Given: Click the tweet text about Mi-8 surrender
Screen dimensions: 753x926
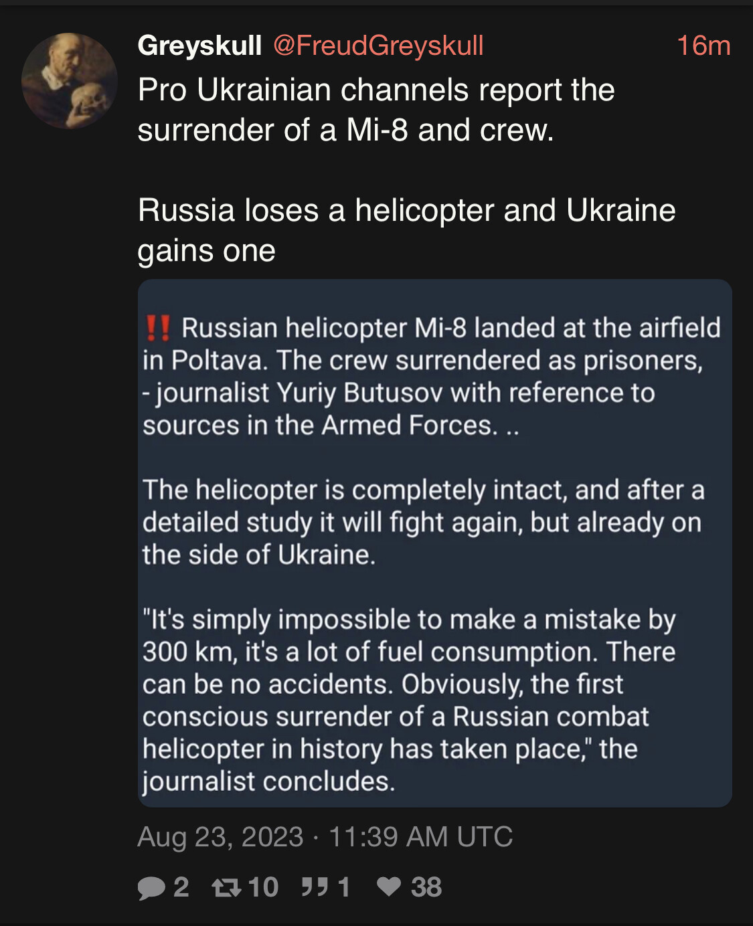Looking at the screenshot, I should 376,110.
